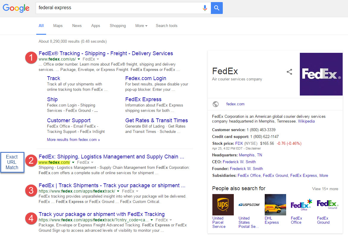Click the Wikipedia source link
348x235 pixels.
[x=306, y=121]
